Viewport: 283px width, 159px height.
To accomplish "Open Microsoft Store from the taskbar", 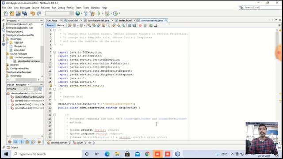I will tap(127, 154).
